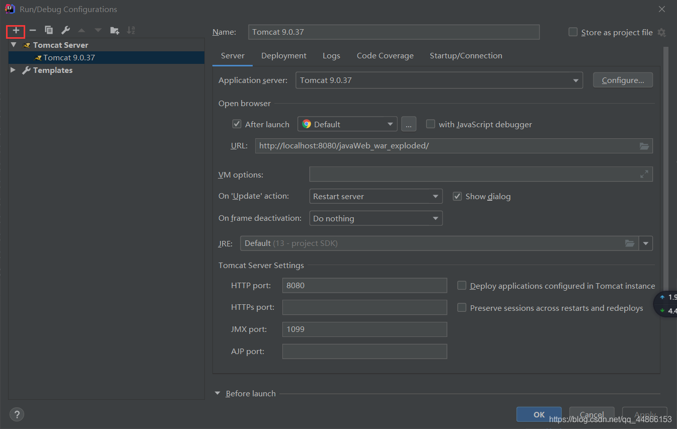The width and height of the screenshot is (677, 429).
Task: Open the browser Default dropdown
Action: point(347,124)
